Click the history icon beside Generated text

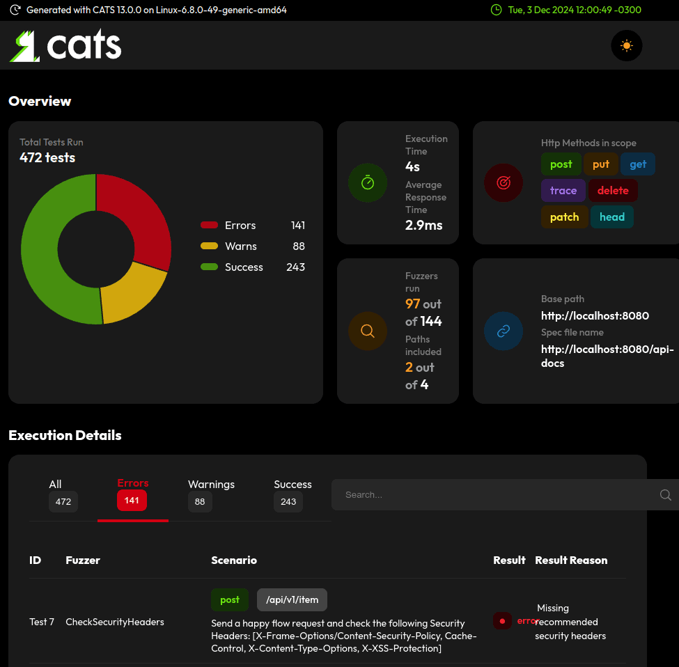(x=15, y=10)
